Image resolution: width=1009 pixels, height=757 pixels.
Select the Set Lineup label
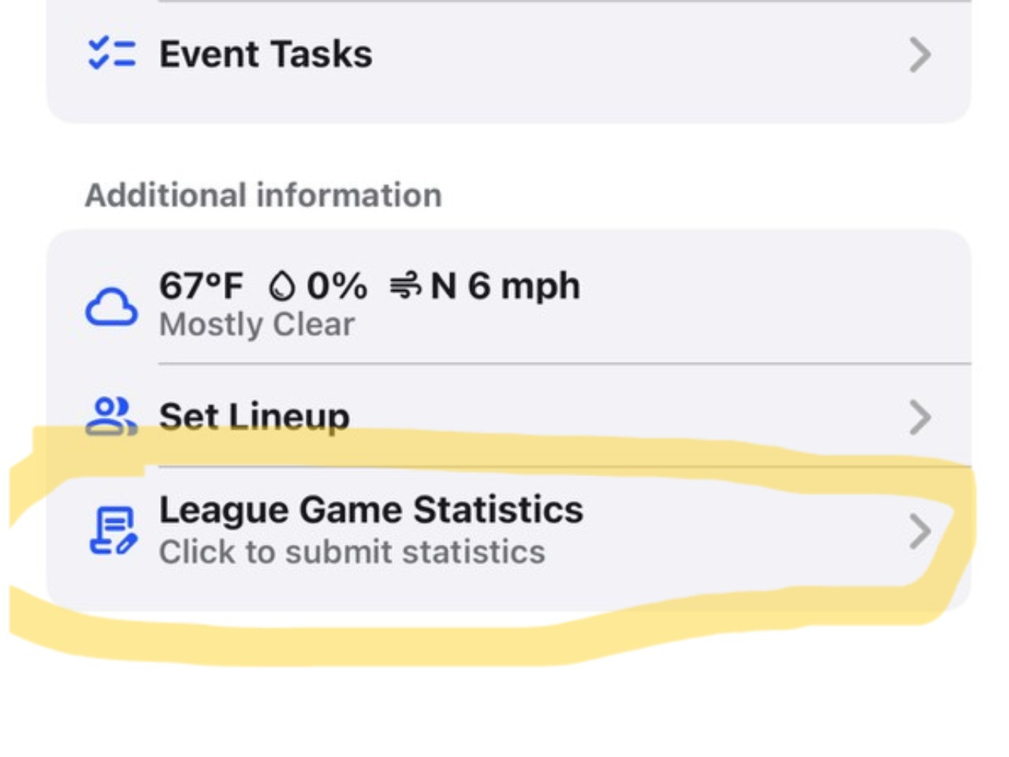pyautogui.click(x=254, y=416)
